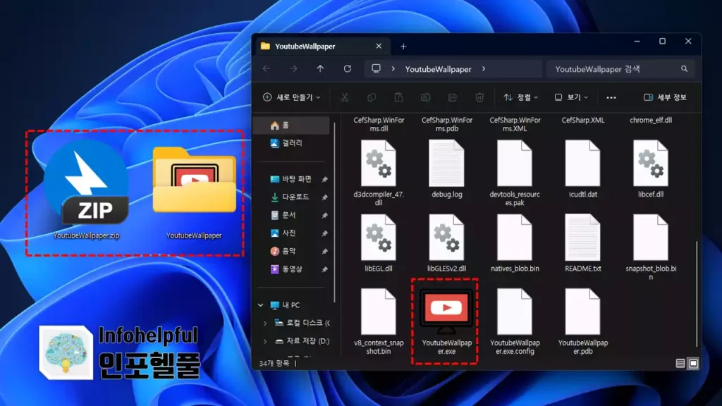Image resolution: width=722 pixels, height=406 pixels.
Task: Select the YoutubeWallpaper folder on desktop
Action: 194,192
